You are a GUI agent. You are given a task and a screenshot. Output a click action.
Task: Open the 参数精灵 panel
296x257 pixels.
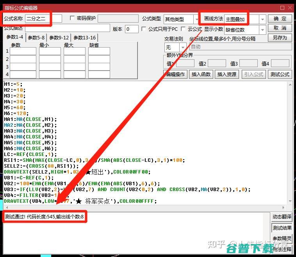click(x=282, y=239)
